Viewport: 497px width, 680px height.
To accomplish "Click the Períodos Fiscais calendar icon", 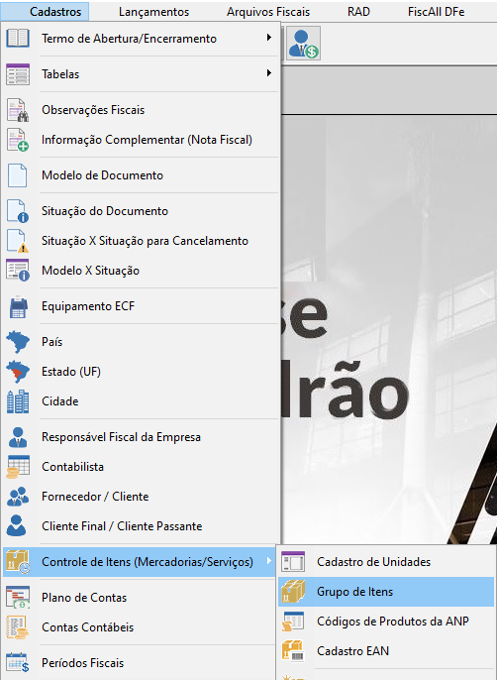I will (x=18, y=662).
